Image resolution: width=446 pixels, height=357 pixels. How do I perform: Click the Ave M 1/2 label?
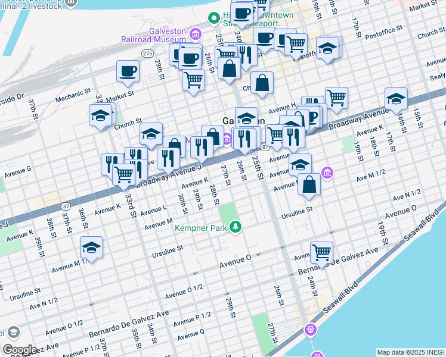click(371, 176)
